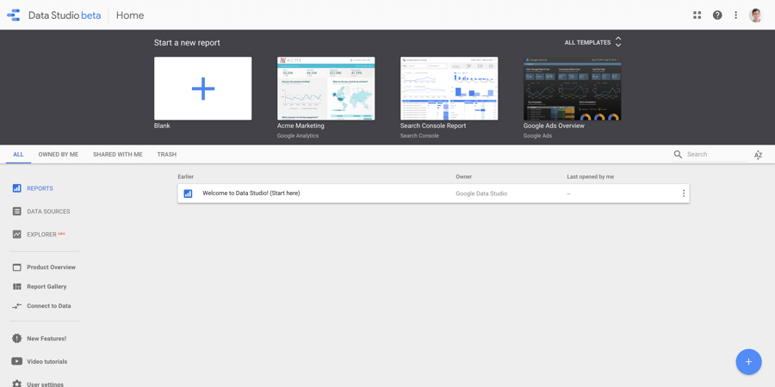Open the Google apps grid icon
The image size is (775, 387).
point(697,15)
